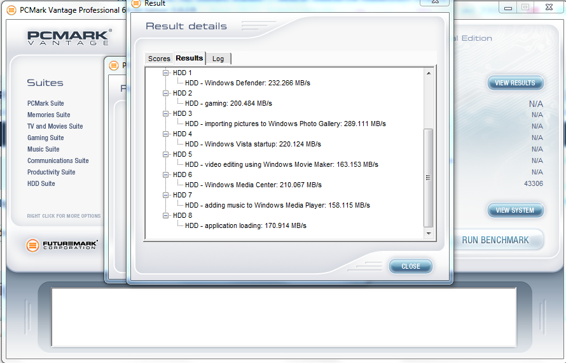
Task: Collapse the HDD 6 tree node
Action: [166, 174]
